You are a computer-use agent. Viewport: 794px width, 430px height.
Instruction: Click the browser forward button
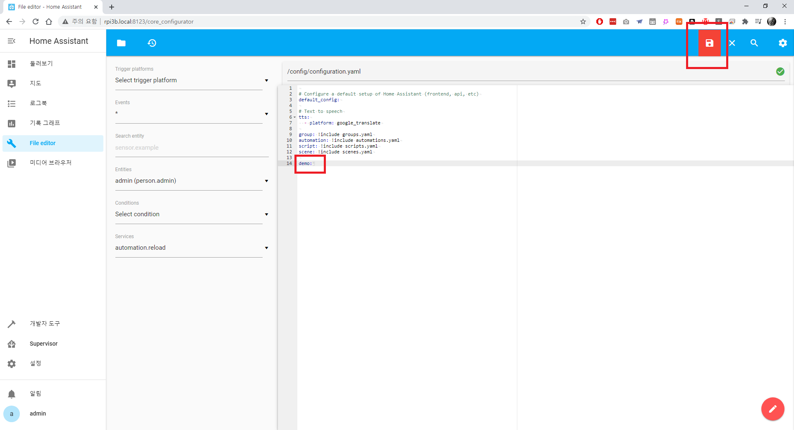pos(22,21)
